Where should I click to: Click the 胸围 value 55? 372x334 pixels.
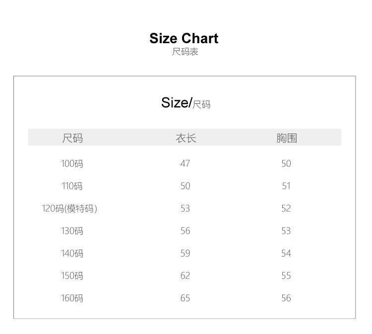click(286, 275)
